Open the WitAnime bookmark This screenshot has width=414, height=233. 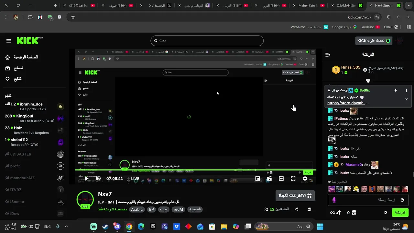pyautogui.click(x=309, y=27)
